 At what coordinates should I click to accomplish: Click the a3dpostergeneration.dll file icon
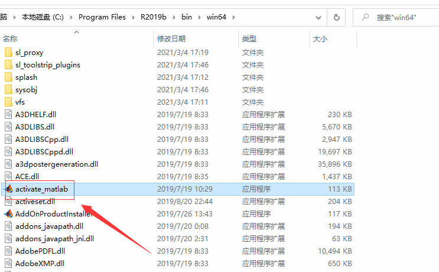[x=8, y=164]
